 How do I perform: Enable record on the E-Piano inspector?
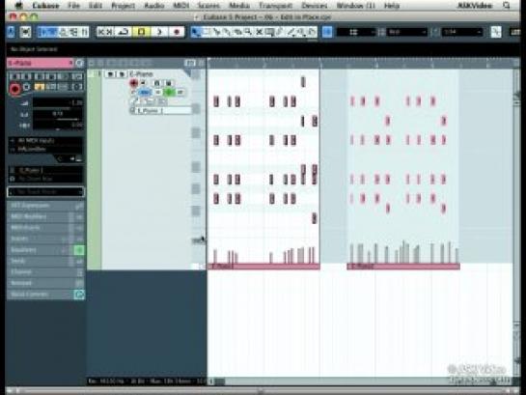click(14, 89)
